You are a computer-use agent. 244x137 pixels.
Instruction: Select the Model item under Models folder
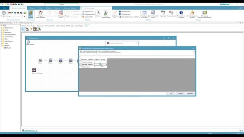(x=8, y=48)
